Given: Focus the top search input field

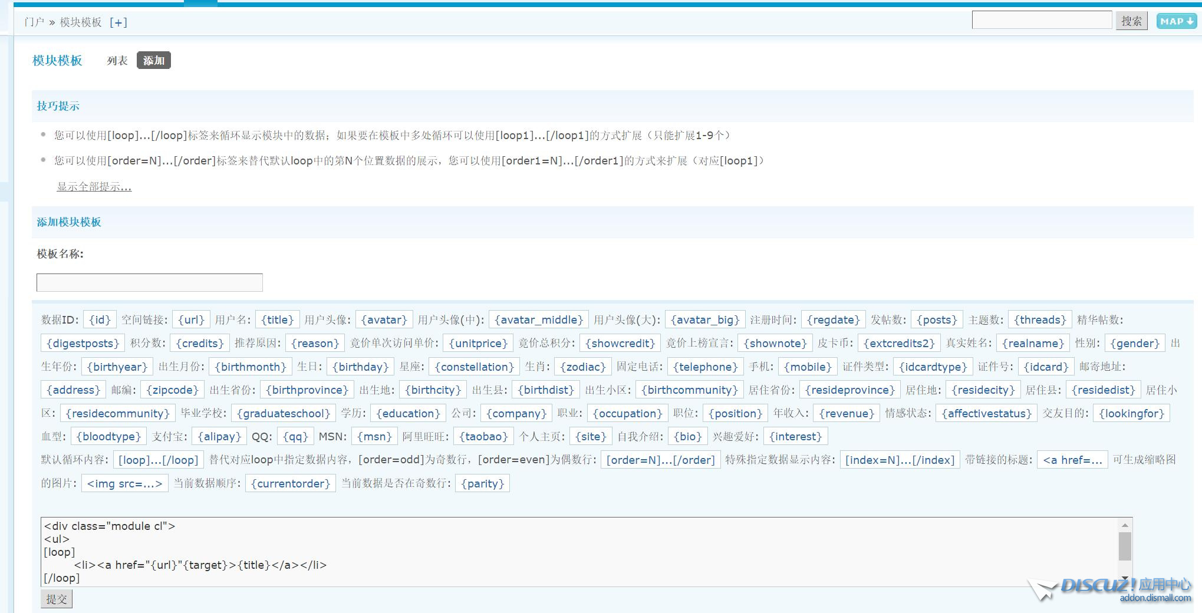Looking at the screenshot, I should (x=1042, y=20).
